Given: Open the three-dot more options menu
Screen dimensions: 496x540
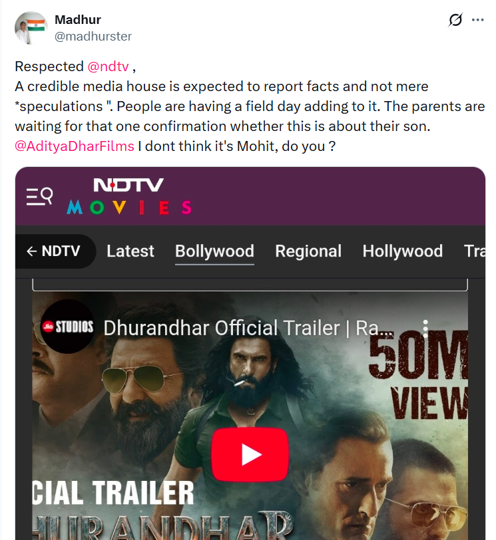Looking at the screenshot, I should tap(478, 20).
